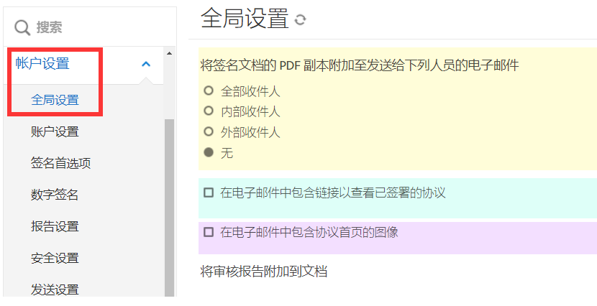597x306 pixels.
Task: Tick 在电子邮件中包含协议首页的图像 checkbox
Action: pos(209,232)
